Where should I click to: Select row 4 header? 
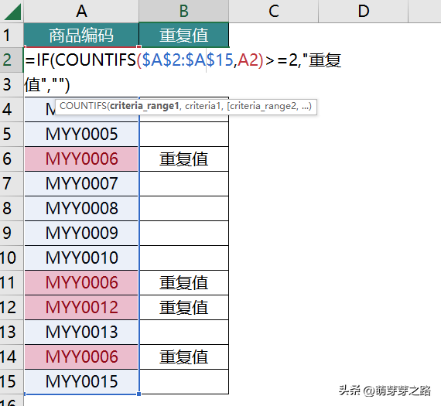(x=12, y=109)
